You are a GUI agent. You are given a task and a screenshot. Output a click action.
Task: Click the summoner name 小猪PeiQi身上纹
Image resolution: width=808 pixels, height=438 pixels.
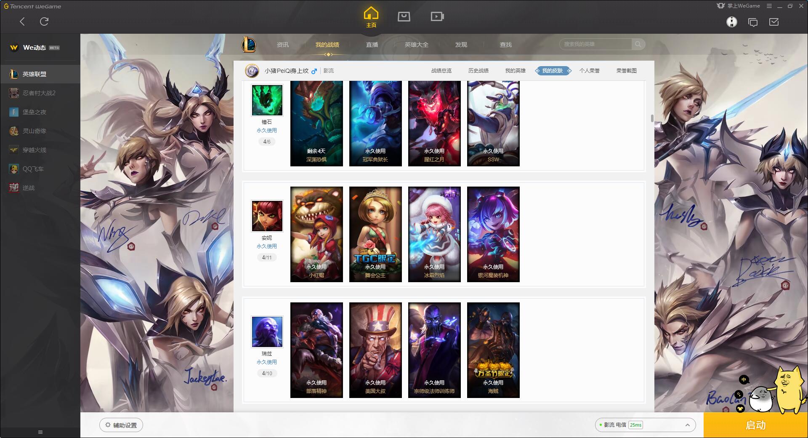(287, 71)
